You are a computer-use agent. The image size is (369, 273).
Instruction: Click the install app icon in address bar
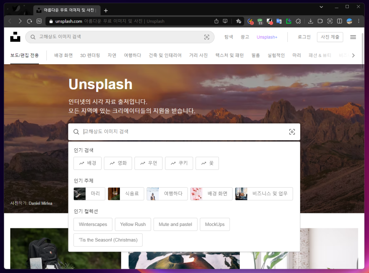225,21
